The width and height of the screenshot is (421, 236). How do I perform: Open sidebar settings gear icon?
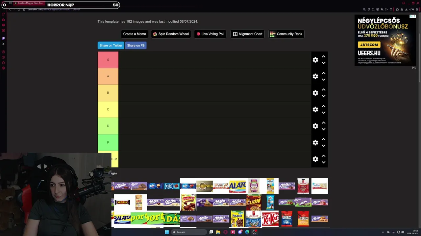[3, 68]
